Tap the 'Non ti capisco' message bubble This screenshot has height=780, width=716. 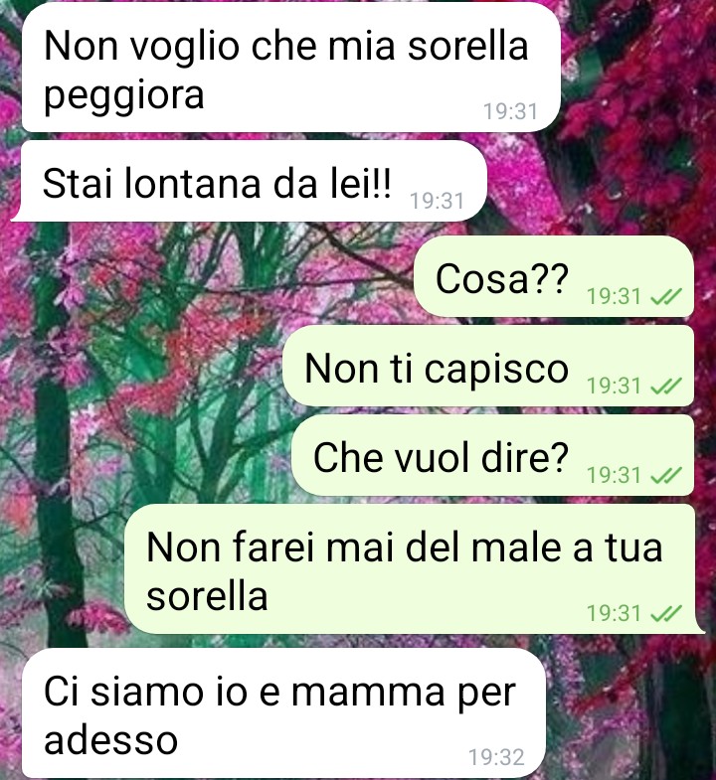(488, 366)
